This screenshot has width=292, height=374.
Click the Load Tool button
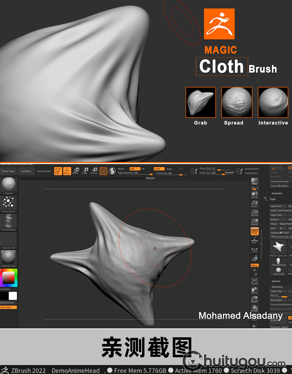276,206
